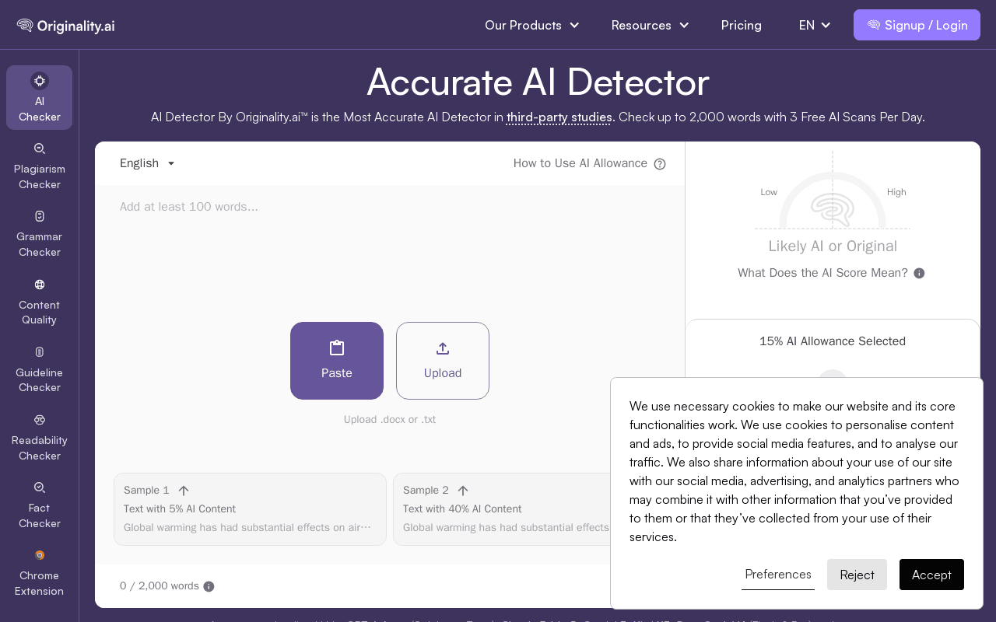The height and width of the screenshot is (622, 996).
Task: Click the 0 / 2,000 words counter
Action: click(160, 586)
